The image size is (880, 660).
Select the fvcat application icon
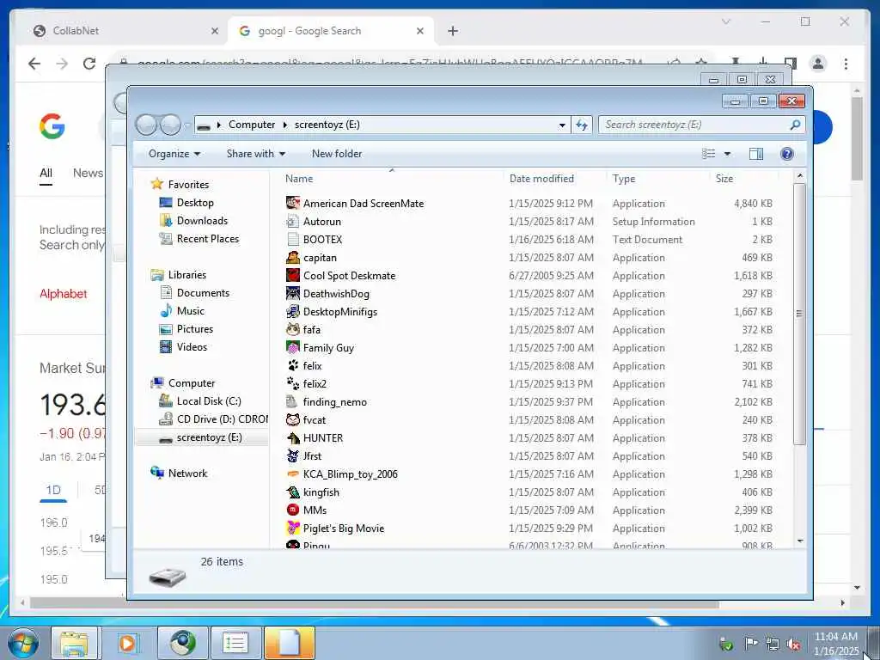pyautogui.click(x=292, y=419)
